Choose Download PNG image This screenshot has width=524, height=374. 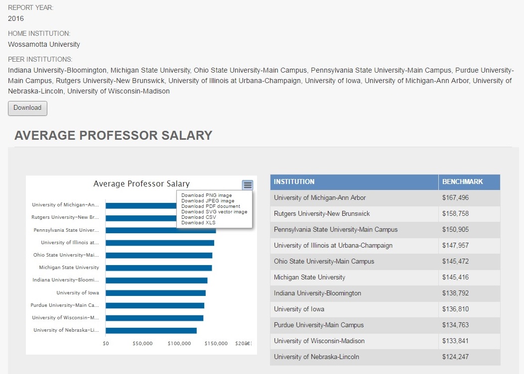[x=207, y=195]
